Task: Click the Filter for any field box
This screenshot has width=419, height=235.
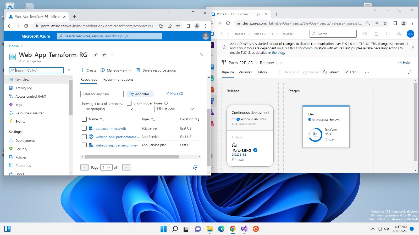Action: click(102, 94)
